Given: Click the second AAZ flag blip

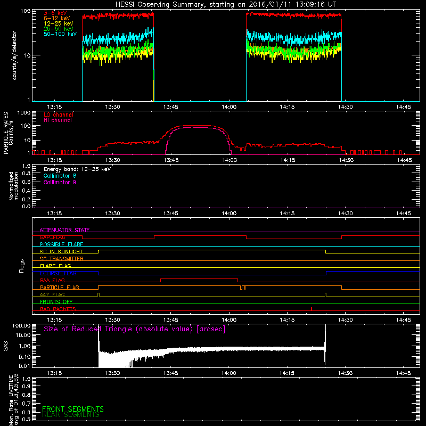Looking at the screenshot, I should click(325, 295).
